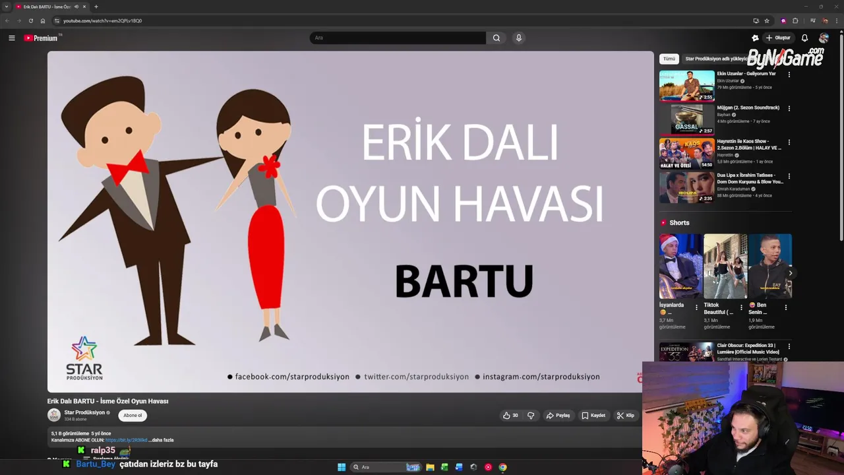The width and height of the screenshot is (844, 475).
Task: Open options for Clair Obscur video
Action: (789, 346)
